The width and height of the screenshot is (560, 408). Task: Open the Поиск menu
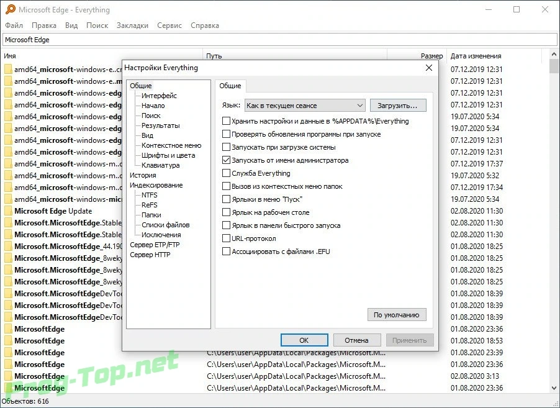pos(97,25)
